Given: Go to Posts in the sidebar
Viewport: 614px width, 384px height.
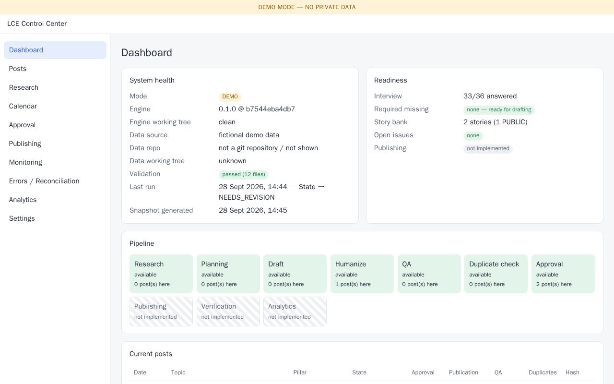Looking at the screenshot, I should [55, 69].
